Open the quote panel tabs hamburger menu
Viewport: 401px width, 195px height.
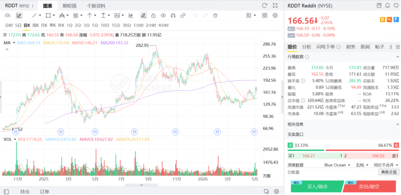(398, 47)
